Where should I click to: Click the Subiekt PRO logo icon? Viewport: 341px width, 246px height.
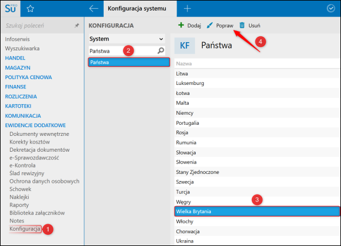pos(11,8)
